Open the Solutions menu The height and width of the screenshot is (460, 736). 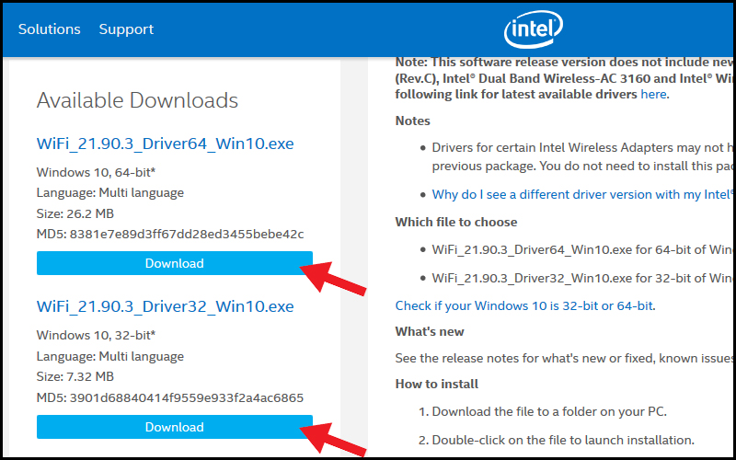tap(50, 29)
